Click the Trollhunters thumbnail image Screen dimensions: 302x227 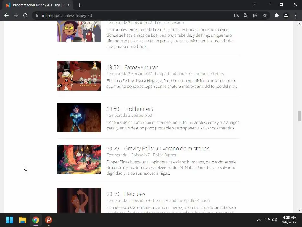79,118
